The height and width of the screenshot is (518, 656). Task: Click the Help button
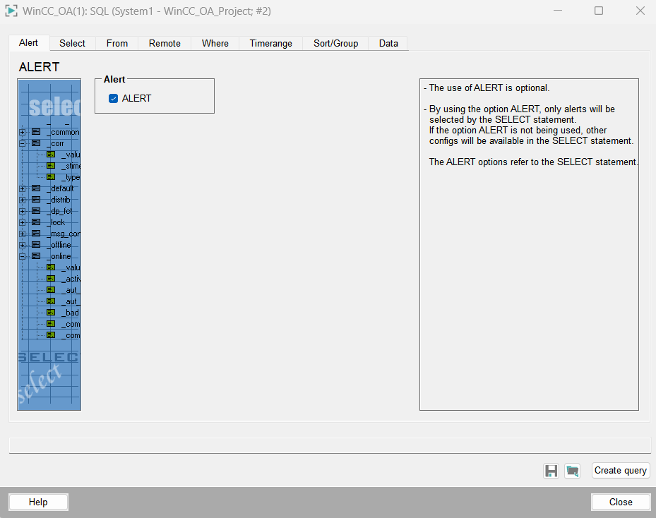38,502
